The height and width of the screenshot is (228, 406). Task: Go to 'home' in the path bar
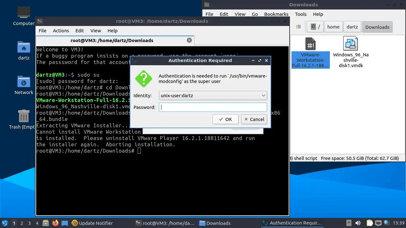point(333,27)
